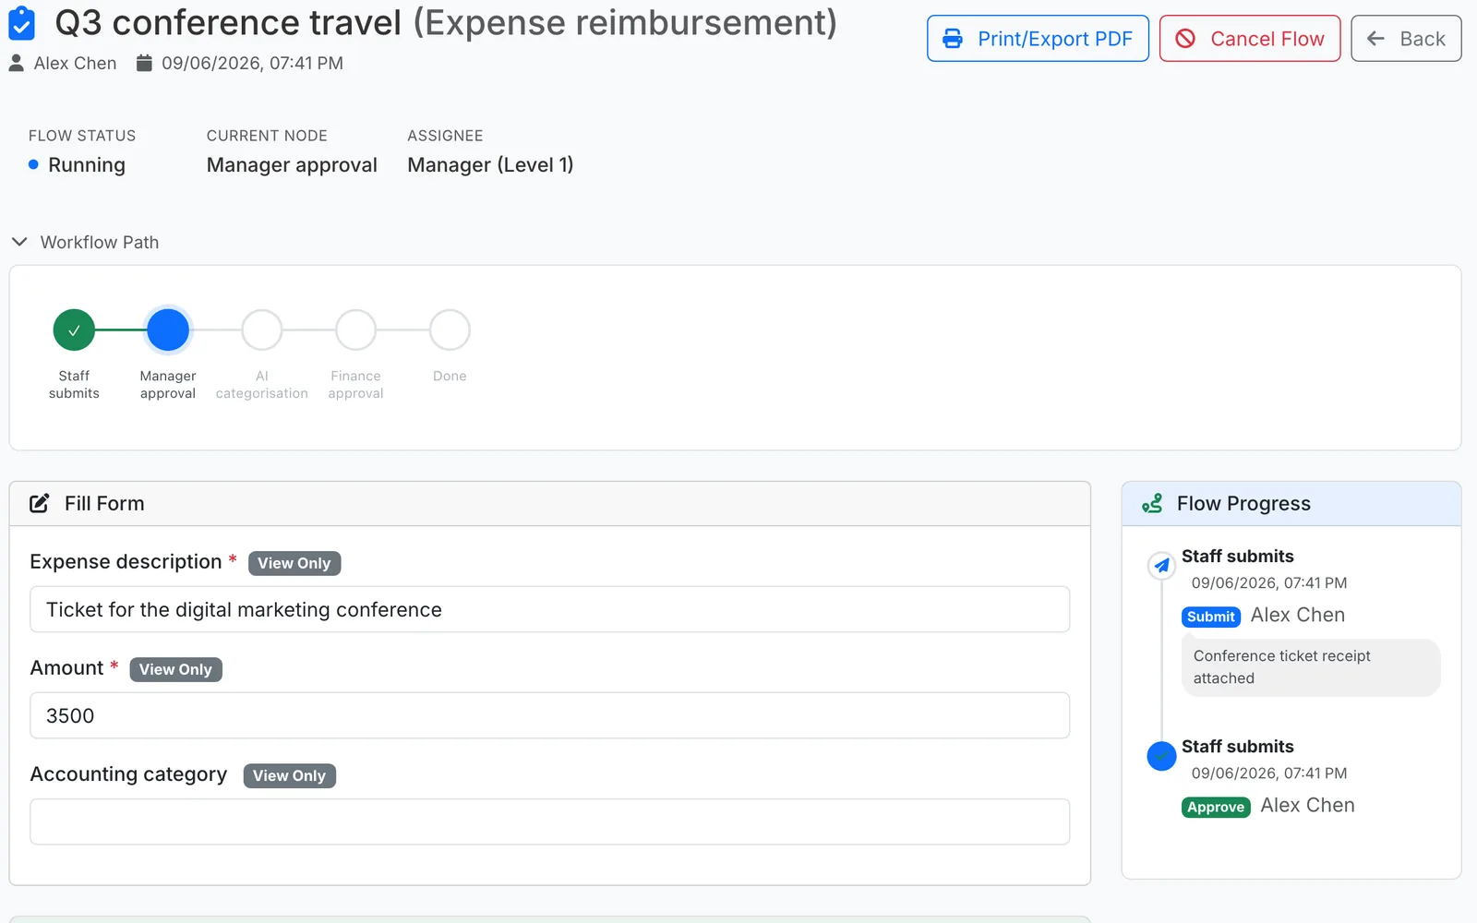Click the "Manager (Level 1)" assignee text

pyautogui.click(x=490, y=165)
